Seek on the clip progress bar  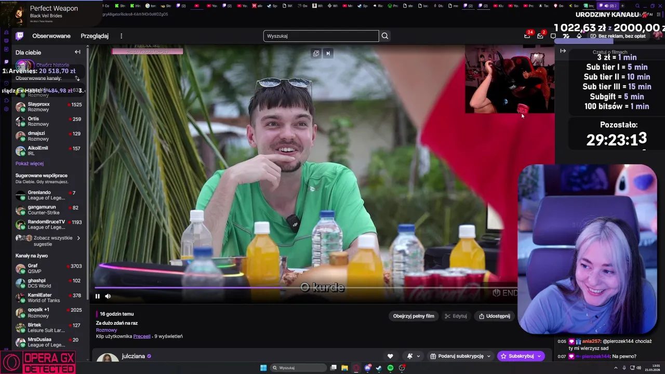pos(306,287)
